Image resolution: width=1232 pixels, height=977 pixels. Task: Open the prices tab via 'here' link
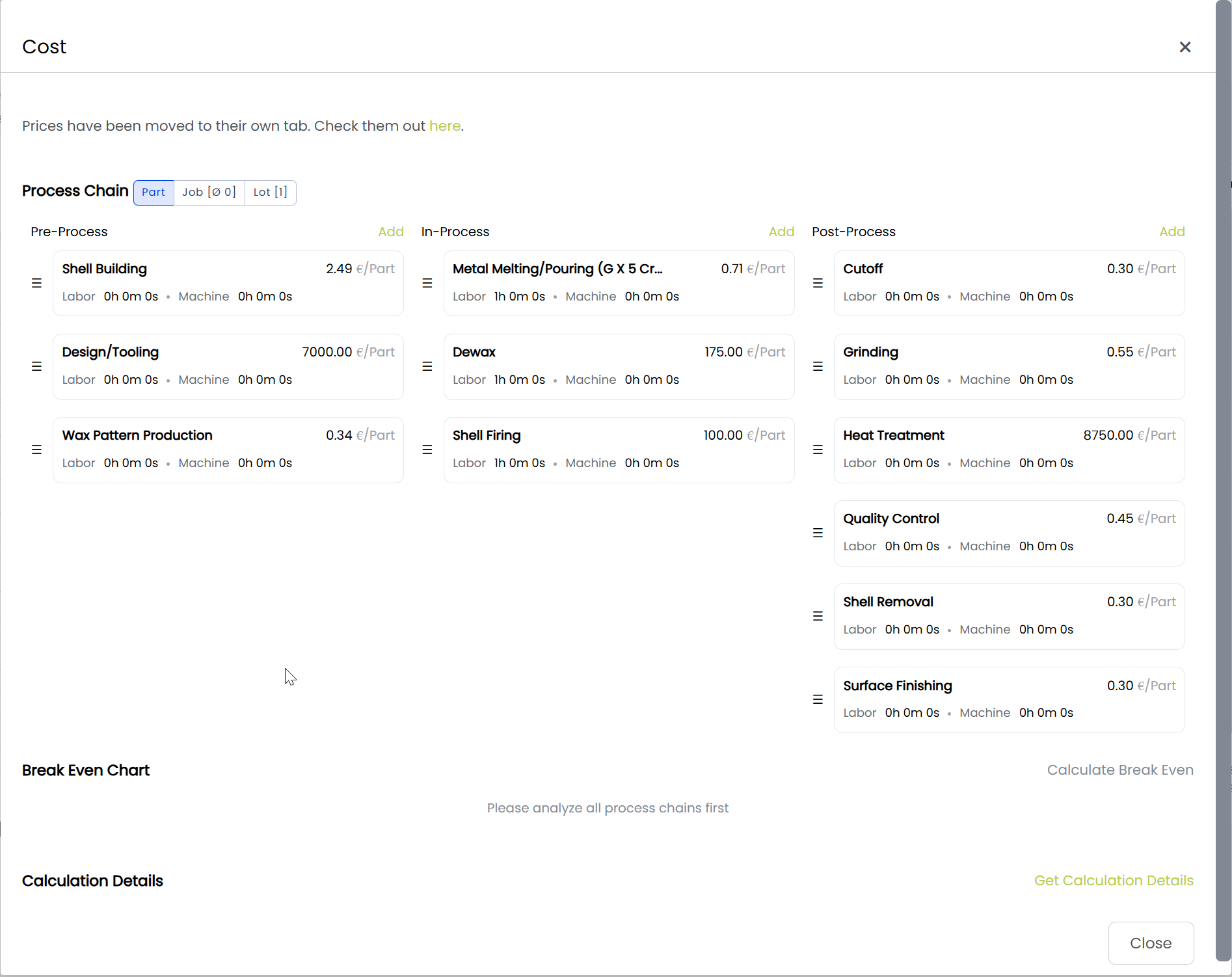pyautogui.click(x=445, y=126)
